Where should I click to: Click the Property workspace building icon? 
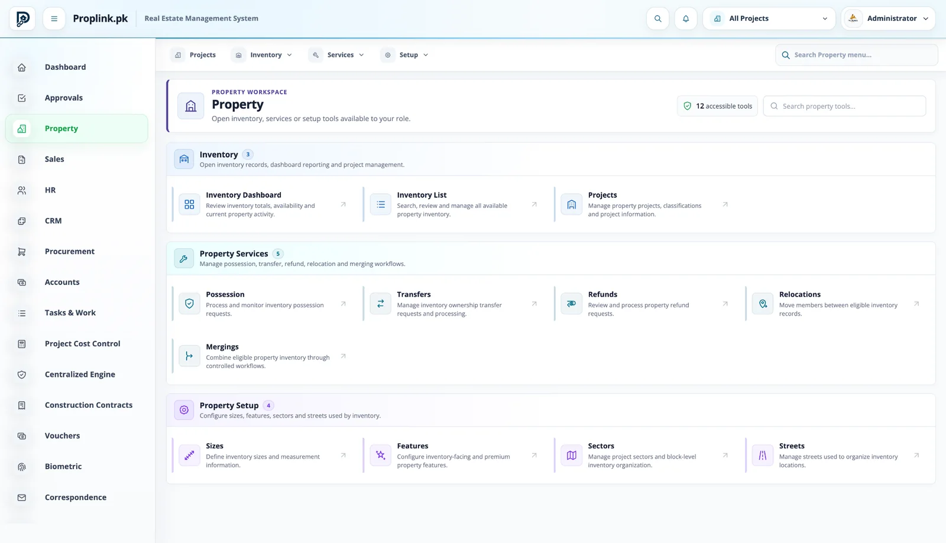click(x=191, y=106)
